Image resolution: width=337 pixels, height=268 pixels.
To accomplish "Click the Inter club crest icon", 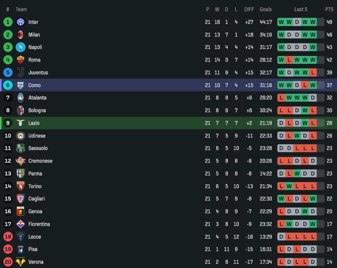I will (21, 22).
